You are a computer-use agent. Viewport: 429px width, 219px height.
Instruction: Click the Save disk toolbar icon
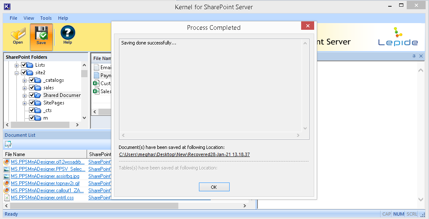[41, 33]
